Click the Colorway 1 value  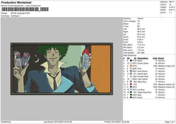pos(16,16)
